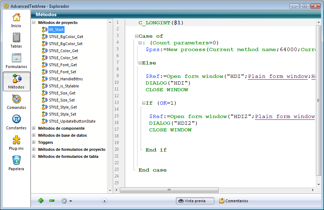Go to the Comandos section icon
The height and width of the screenshot is (210, 324).
pos(16,99)
